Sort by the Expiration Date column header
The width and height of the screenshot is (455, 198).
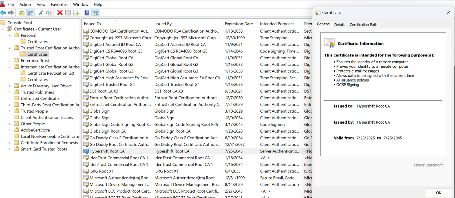[240, 24]
